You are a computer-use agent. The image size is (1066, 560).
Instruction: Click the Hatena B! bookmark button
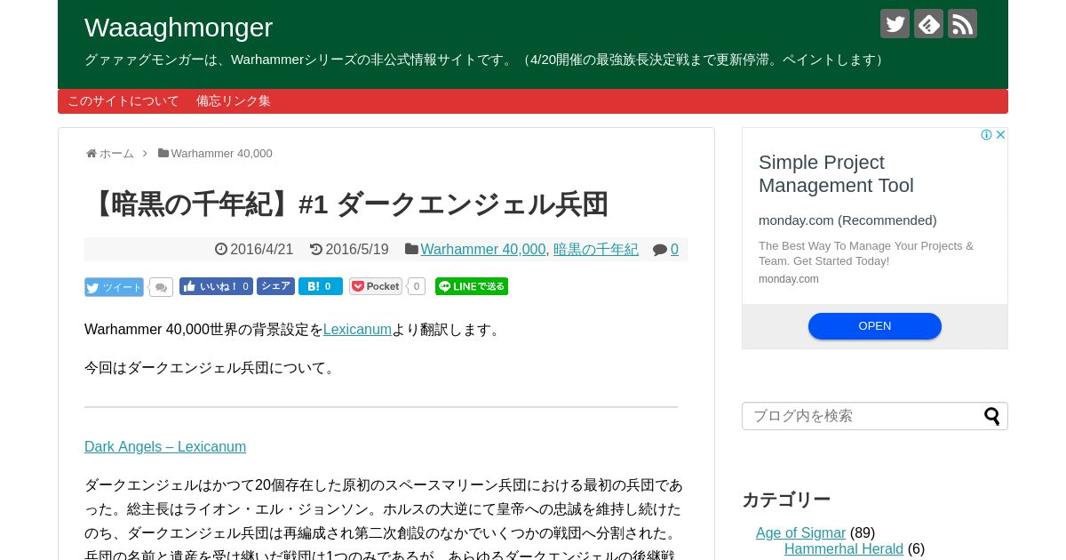[x=321, y=286]
